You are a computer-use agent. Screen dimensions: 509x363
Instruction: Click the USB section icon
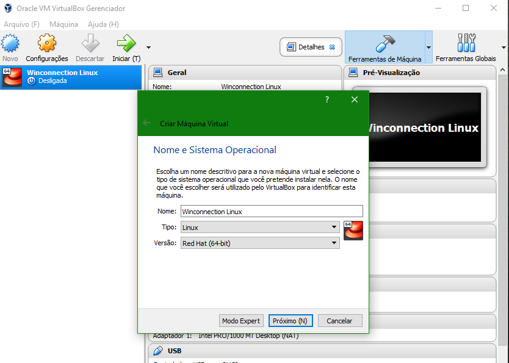coord(157,351)
